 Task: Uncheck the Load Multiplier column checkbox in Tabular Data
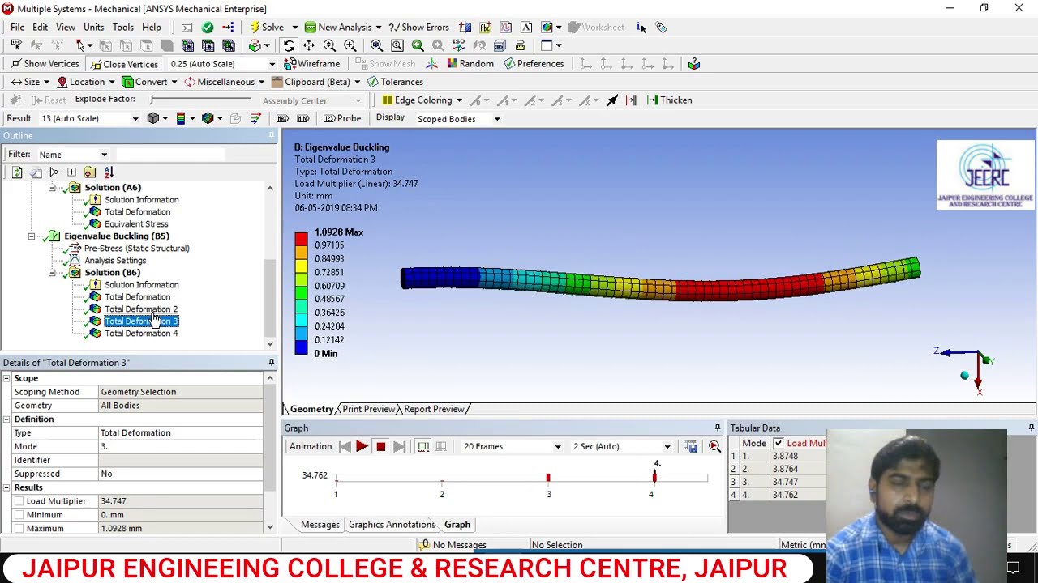click(x=778, y=443)
